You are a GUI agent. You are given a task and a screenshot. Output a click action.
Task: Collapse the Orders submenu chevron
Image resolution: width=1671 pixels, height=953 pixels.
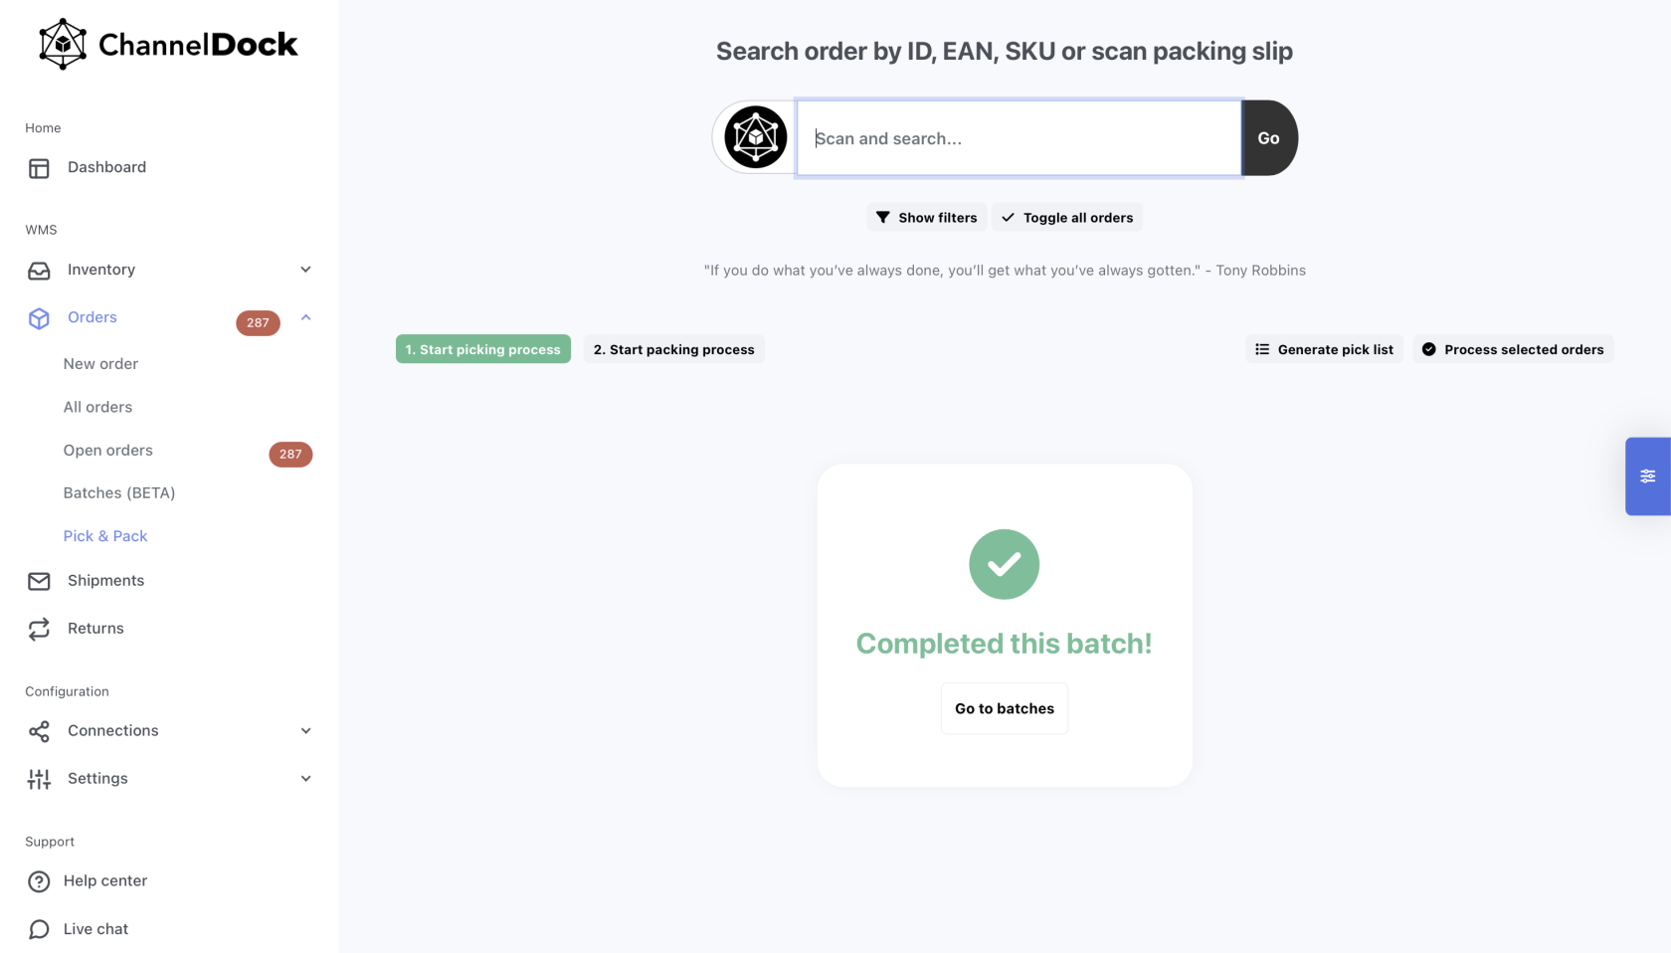click(305, 317)
